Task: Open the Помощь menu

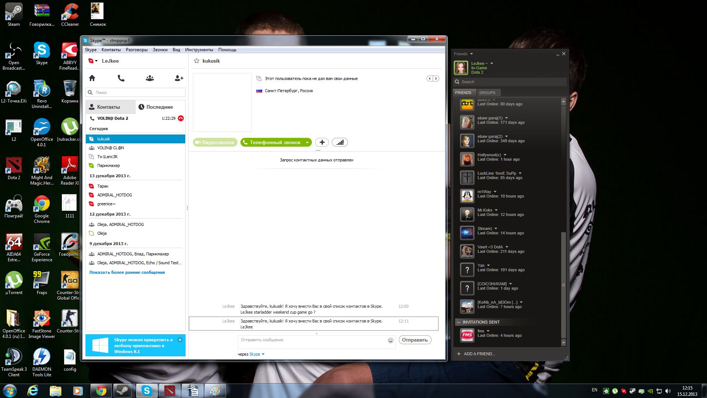Action: 227,50
